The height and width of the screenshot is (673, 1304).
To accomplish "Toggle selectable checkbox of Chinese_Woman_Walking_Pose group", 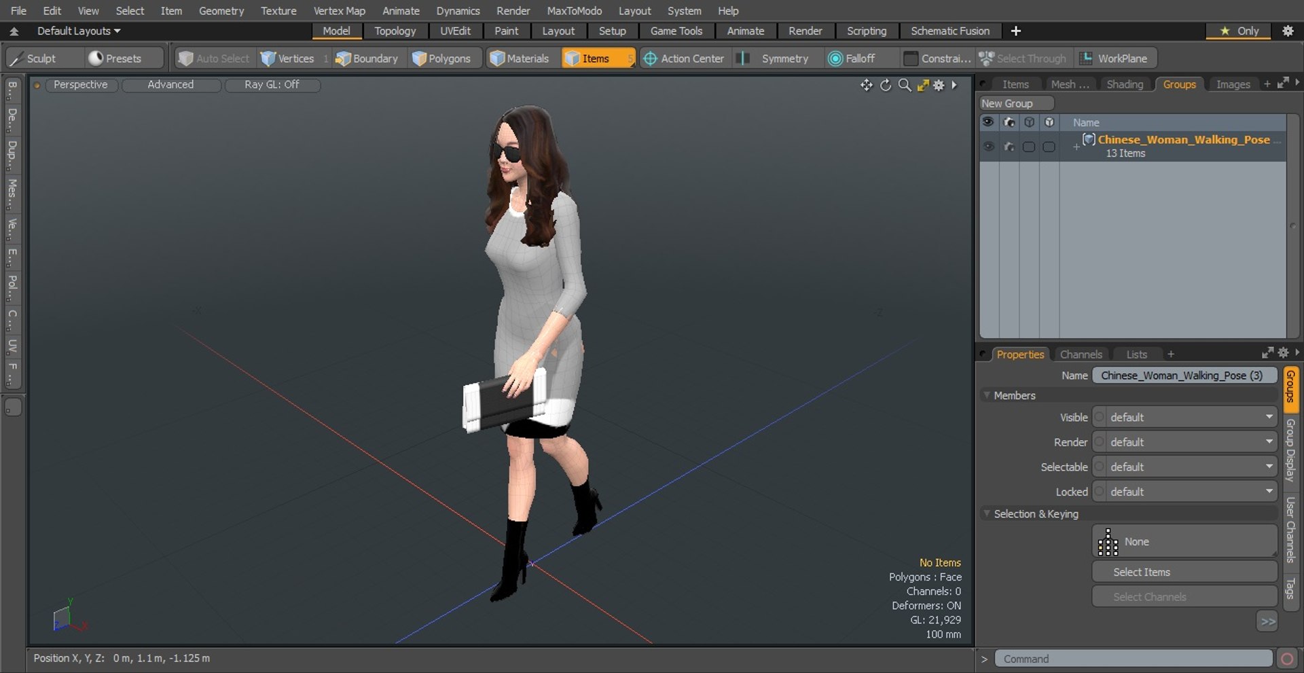I will click(1029, 147).
